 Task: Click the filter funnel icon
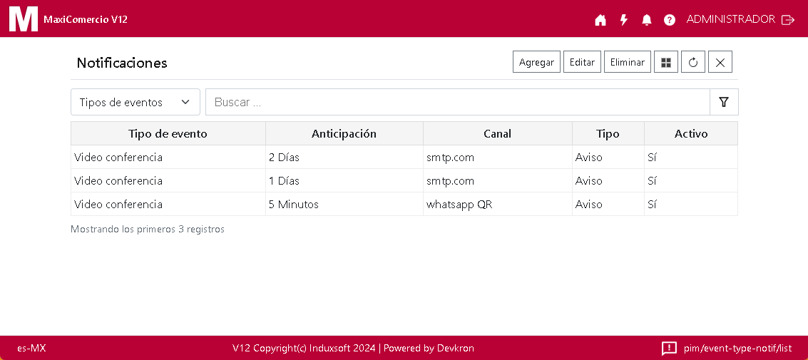(x=724, y=102)
